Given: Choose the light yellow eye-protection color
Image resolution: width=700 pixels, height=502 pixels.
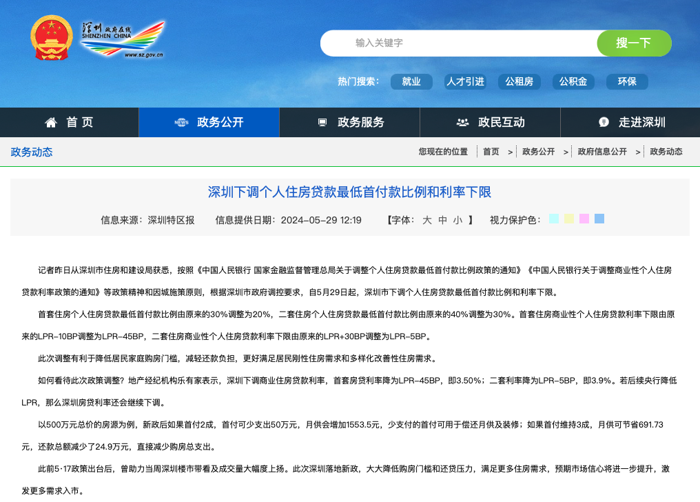Looking at the screenshot, I should coord(569,219).
